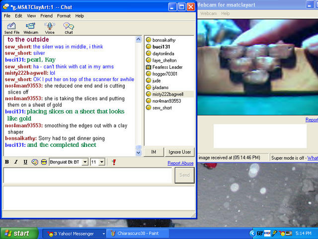Click the Send button
The height and width of the screenshot is (239, 318).
(184, 175)
